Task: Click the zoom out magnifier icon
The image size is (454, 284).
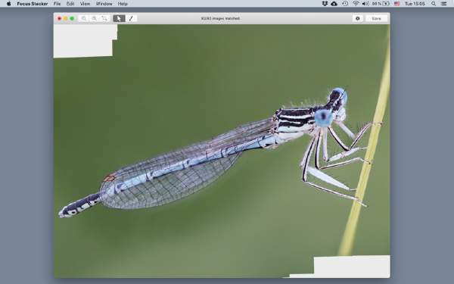Action: [84, 18]
